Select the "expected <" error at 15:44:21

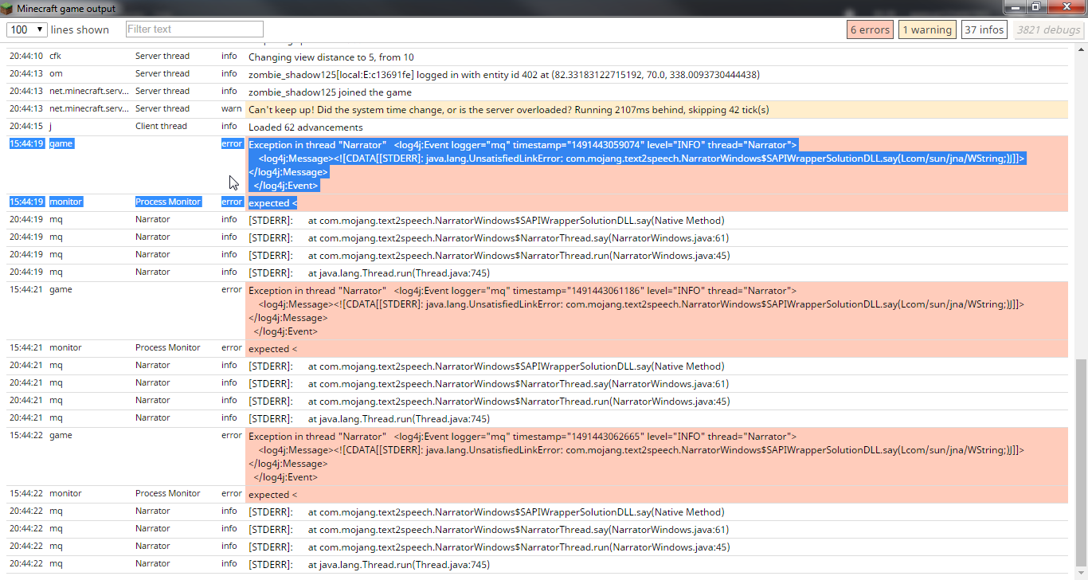(x=272, y=349)
